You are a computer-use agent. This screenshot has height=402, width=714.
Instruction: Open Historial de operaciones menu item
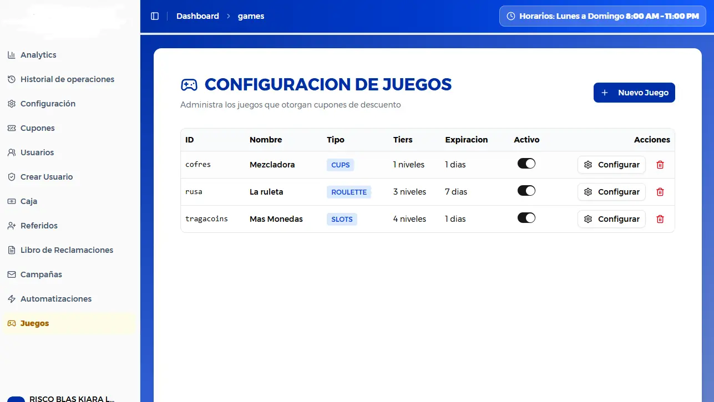[x=69, y=79]
